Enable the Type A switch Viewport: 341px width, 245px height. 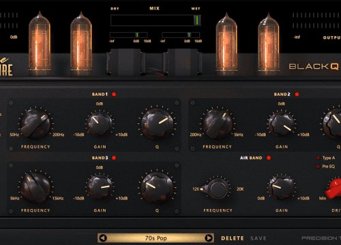tap(318, 158)
